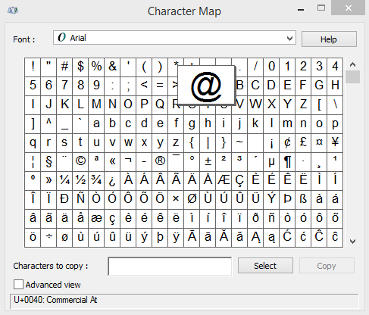This screenshot has width=369, height=315.
Task: Select the copyright symbol © cell
Action: (x=80, y=161)
